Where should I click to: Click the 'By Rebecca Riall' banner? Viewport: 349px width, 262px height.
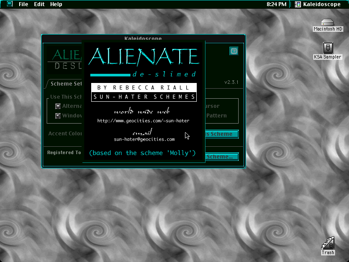pos(144,88)
